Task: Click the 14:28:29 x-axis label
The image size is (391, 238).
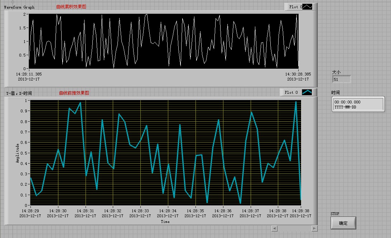Action: [x=30, y=211]
